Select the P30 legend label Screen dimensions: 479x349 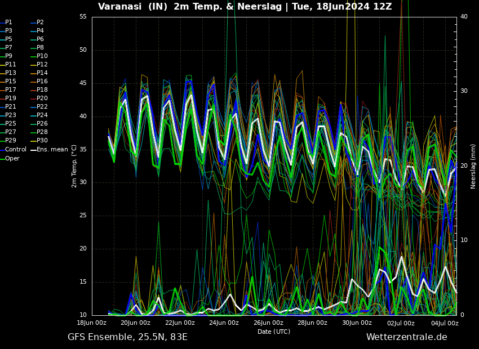[39, 140]
